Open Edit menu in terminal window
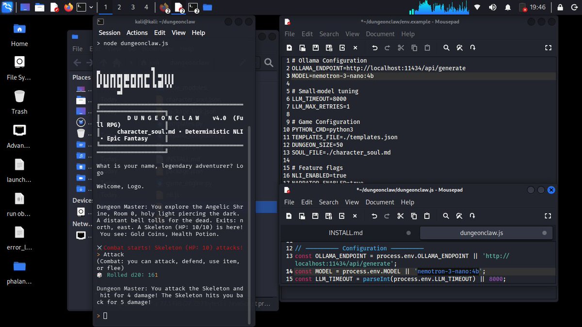This screenshot has height=327, width=582. 160,32
